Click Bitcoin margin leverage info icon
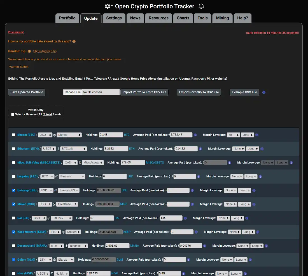 click(257, 135)
